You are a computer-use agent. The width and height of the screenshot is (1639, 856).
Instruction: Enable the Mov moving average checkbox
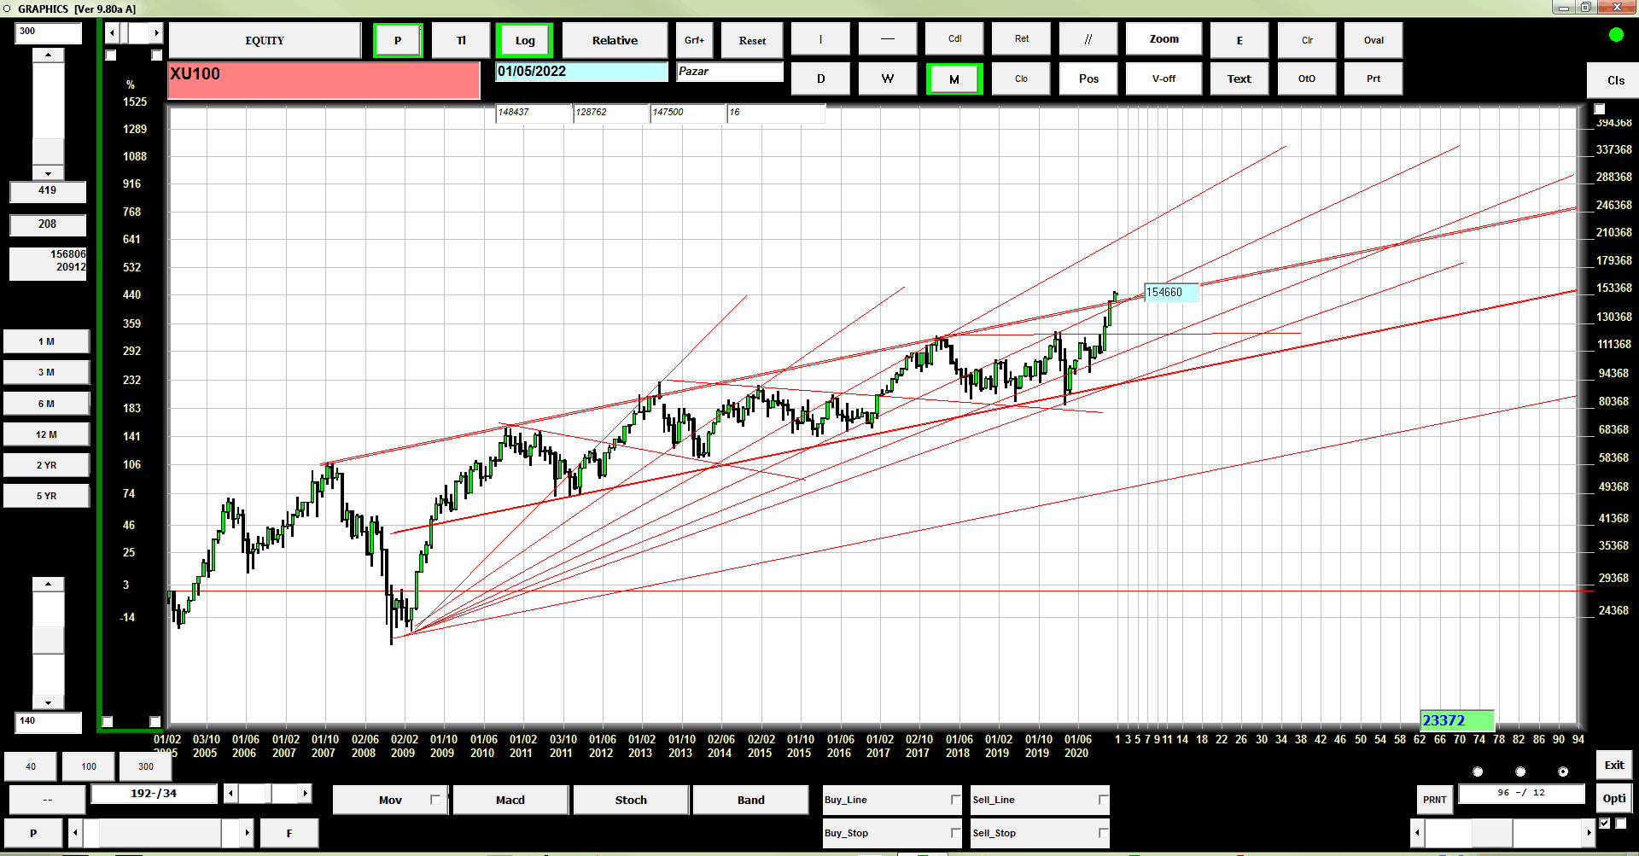(435, 800)
